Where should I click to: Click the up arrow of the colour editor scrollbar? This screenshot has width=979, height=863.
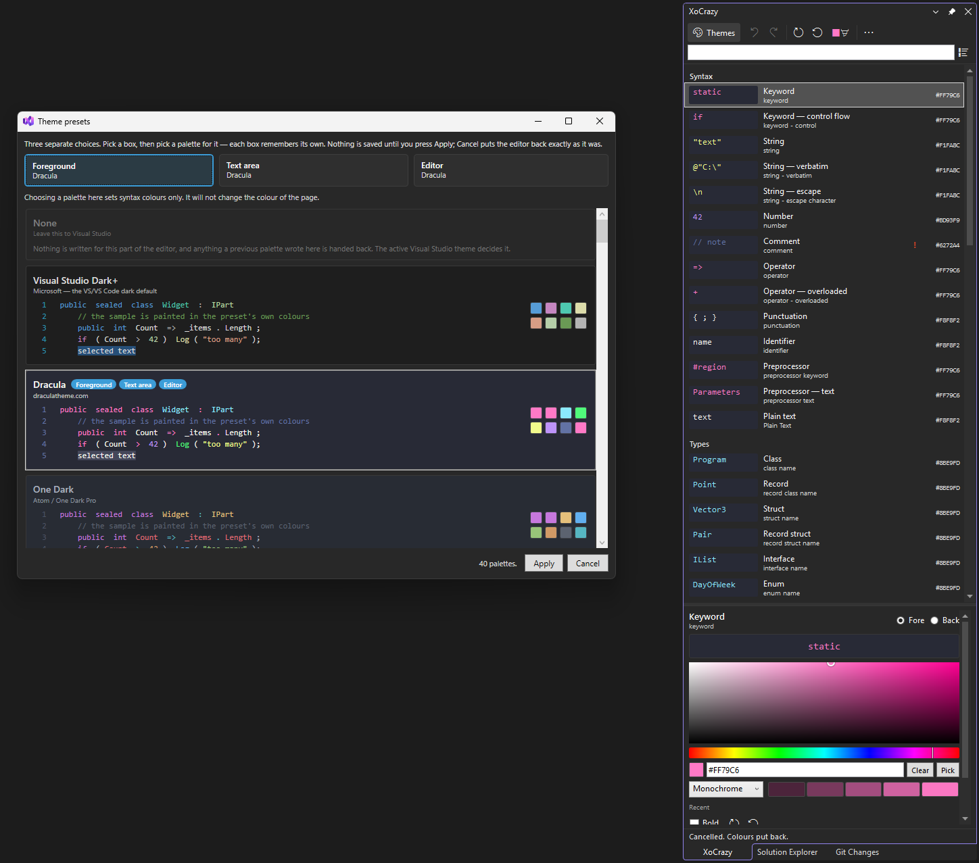965,616
